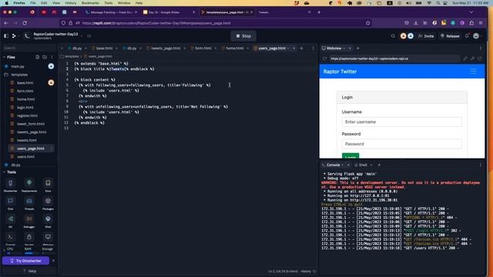The width and height of the screenshot is (493, 277).
Task: Click the Raptor Twitter brand link
Action: [340, 72]
